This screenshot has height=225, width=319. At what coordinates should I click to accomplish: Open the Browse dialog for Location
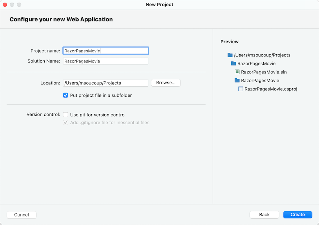(166, 83)
